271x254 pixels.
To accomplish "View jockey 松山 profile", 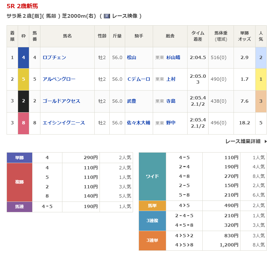I will 131,57.
